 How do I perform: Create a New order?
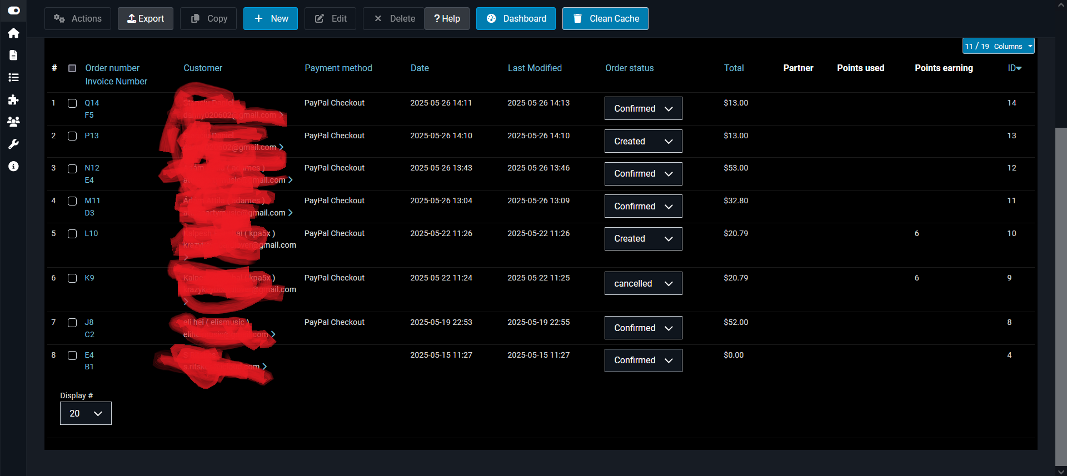point(271,18)
